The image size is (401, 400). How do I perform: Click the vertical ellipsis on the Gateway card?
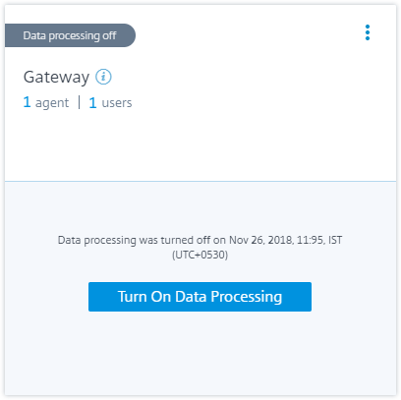368,32
